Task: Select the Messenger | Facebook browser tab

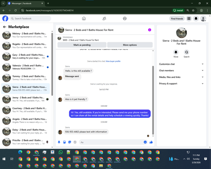Action: (x=25, y=3)
